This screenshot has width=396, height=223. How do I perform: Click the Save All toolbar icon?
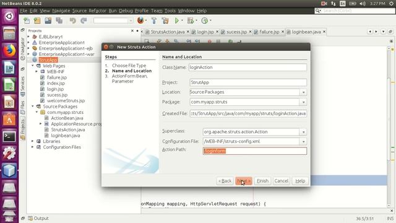(59, 20)
